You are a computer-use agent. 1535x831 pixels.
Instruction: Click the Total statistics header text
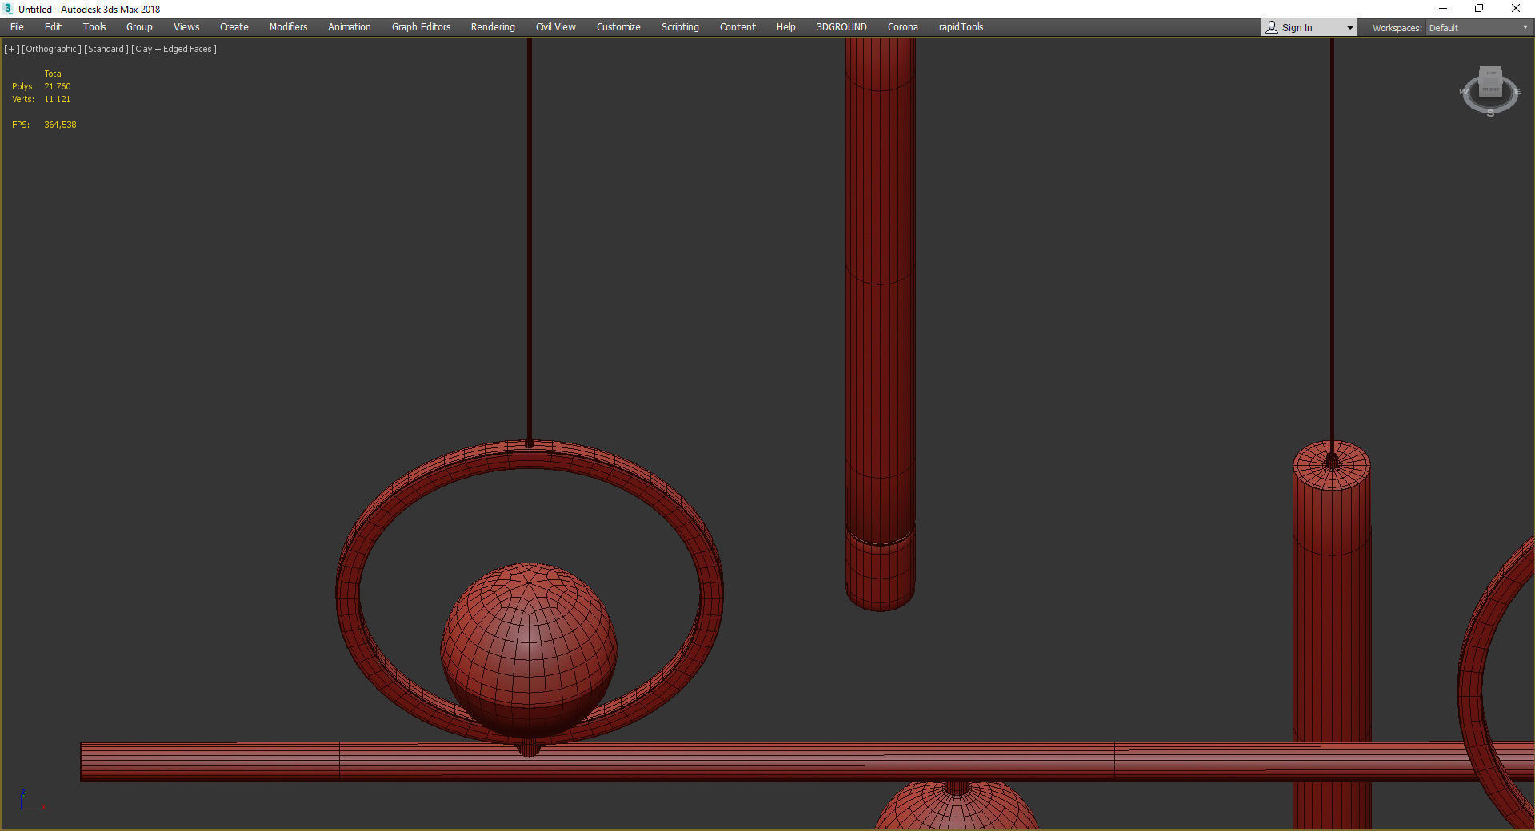click(54, 74)
